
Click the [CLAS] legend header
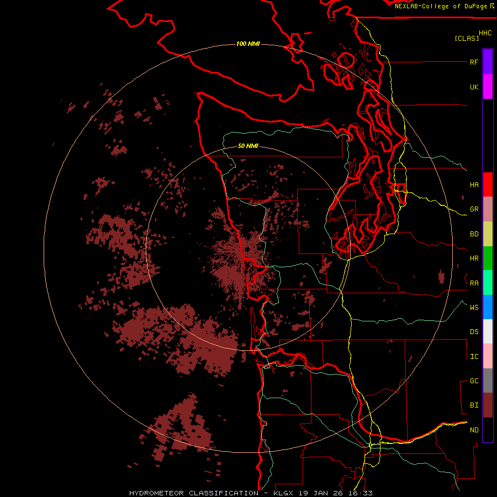(x=466, y=38)
